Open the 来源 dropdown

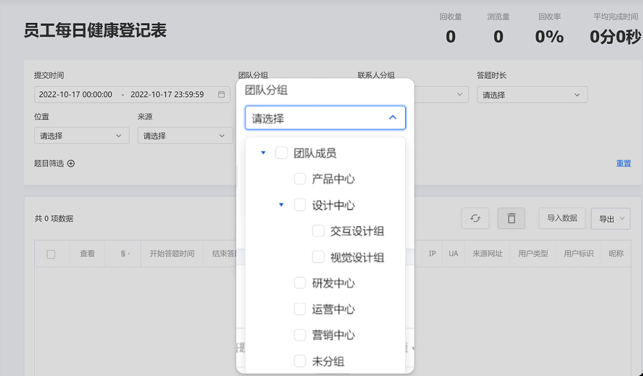pyautogui.click(x=185, y=135)
